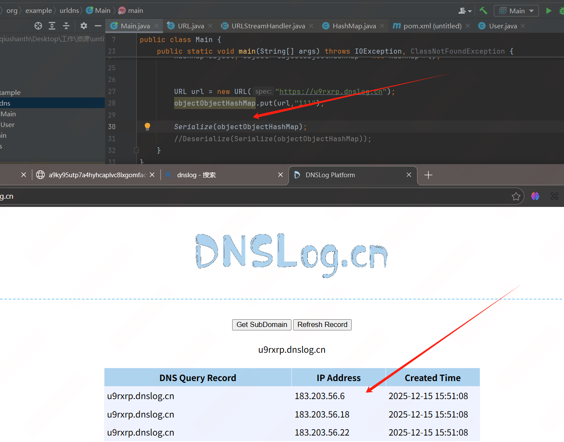
Task: Click the DNS Query Record column header
Action: click(198, 378)
